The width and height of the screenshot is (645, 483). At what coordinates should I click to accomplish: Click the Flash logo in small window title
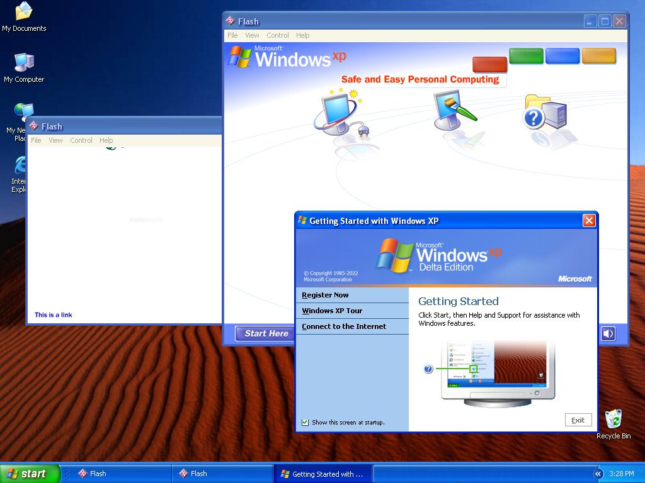tap(34, 126)
